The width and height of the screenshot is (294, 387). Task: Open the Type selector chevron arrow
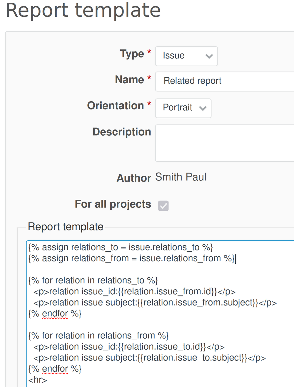click(x=209, y=56)
